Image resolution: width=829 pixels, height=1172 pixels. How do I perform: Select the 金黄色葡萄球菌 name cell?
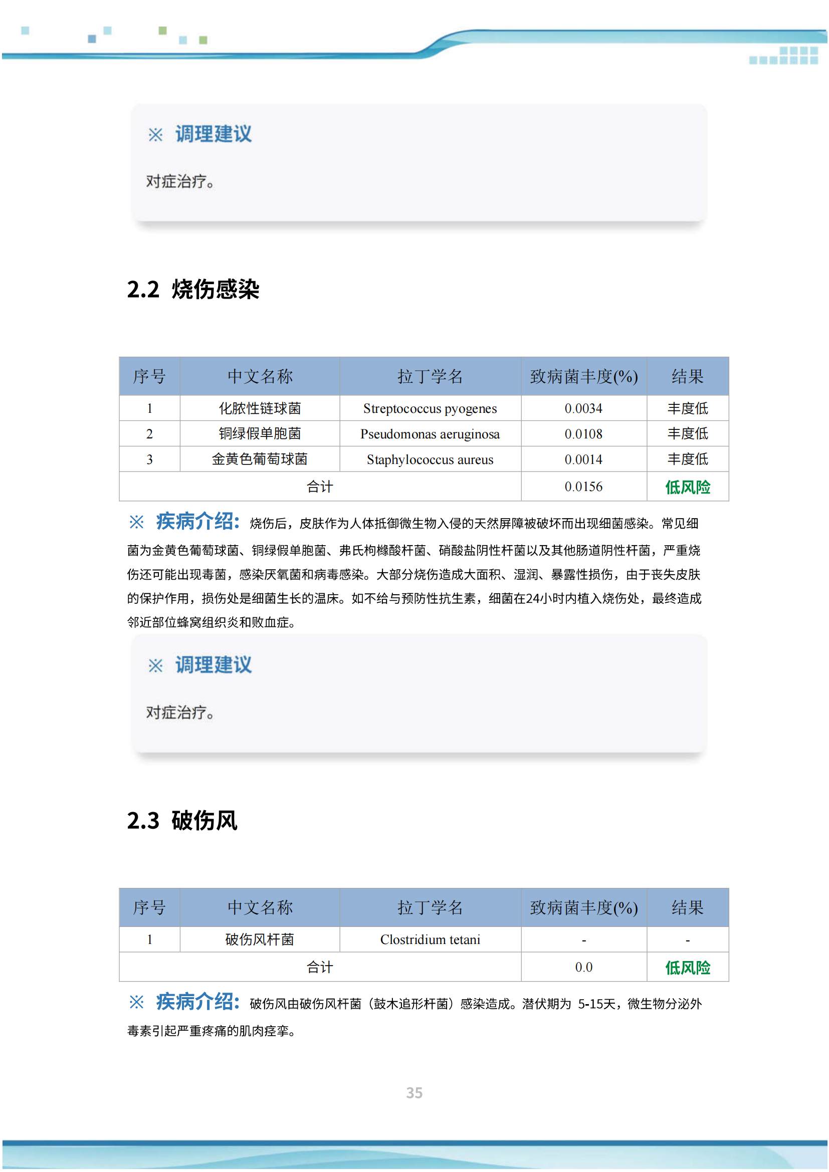[260, 460]
